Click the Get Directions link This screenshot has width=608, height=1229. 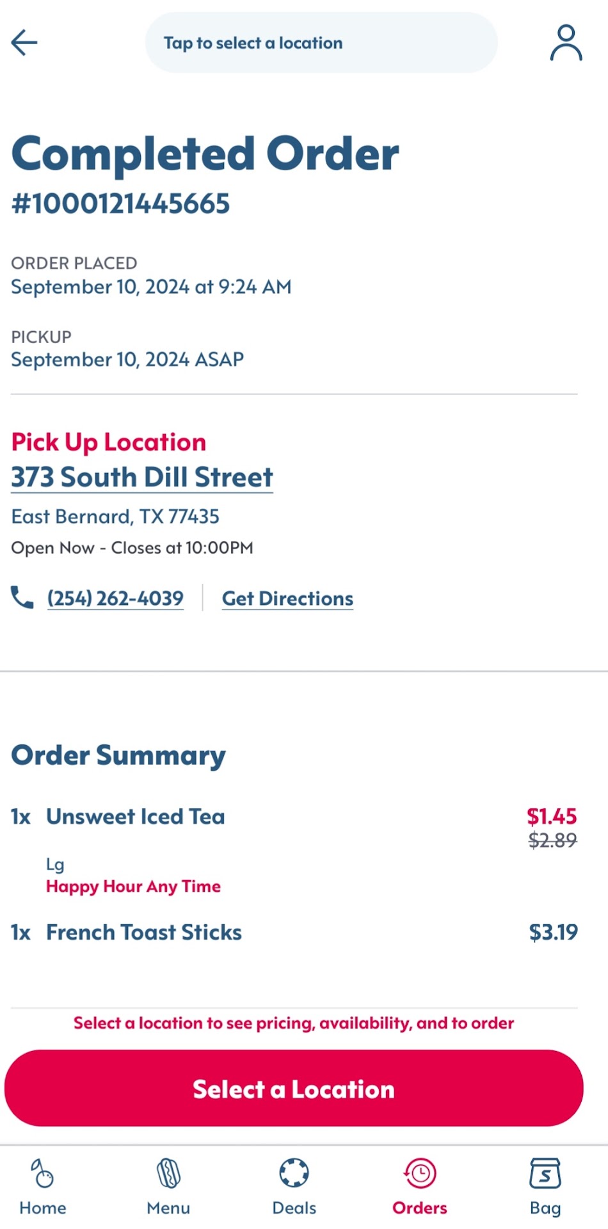(287, 598)
